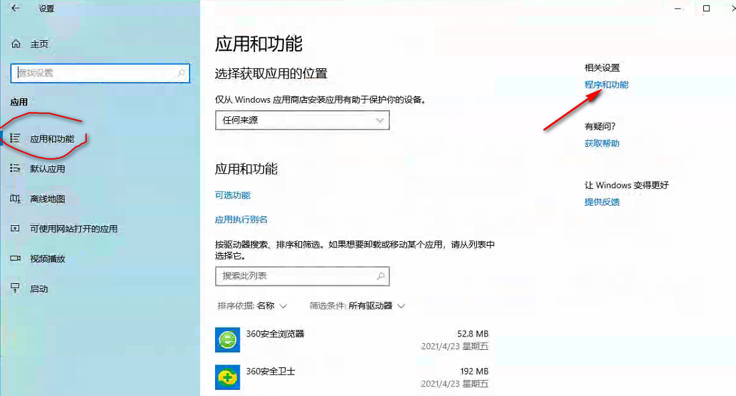Viewport: 736px width, 396px height.
Task: Click the 选择获取应用的位置 heading
Action: click(x=271, y=73)
